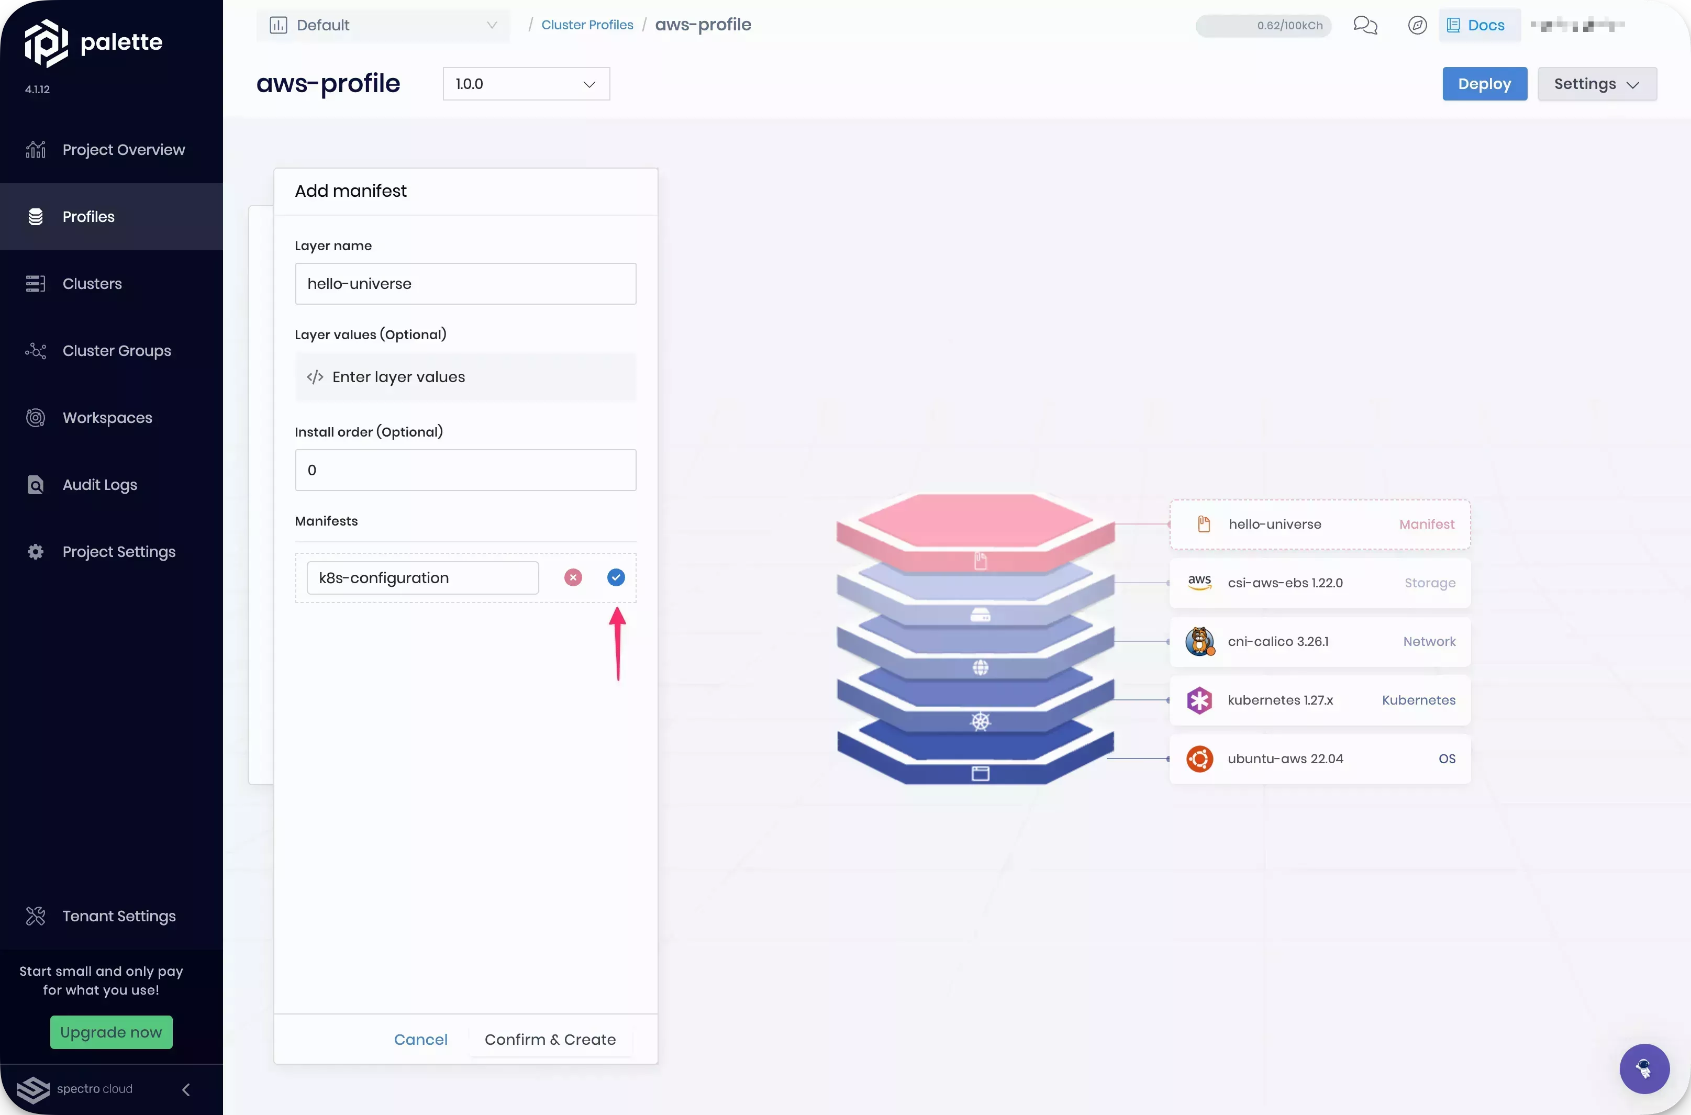1691x1115 pixels.
Task: Open Cluster Groups in sidebar
Action: pyautogui.click(x=112, y=351)
